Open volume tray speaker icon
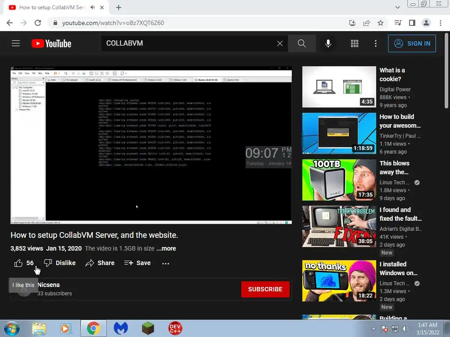450x337 pixels. tap(406, 329)
